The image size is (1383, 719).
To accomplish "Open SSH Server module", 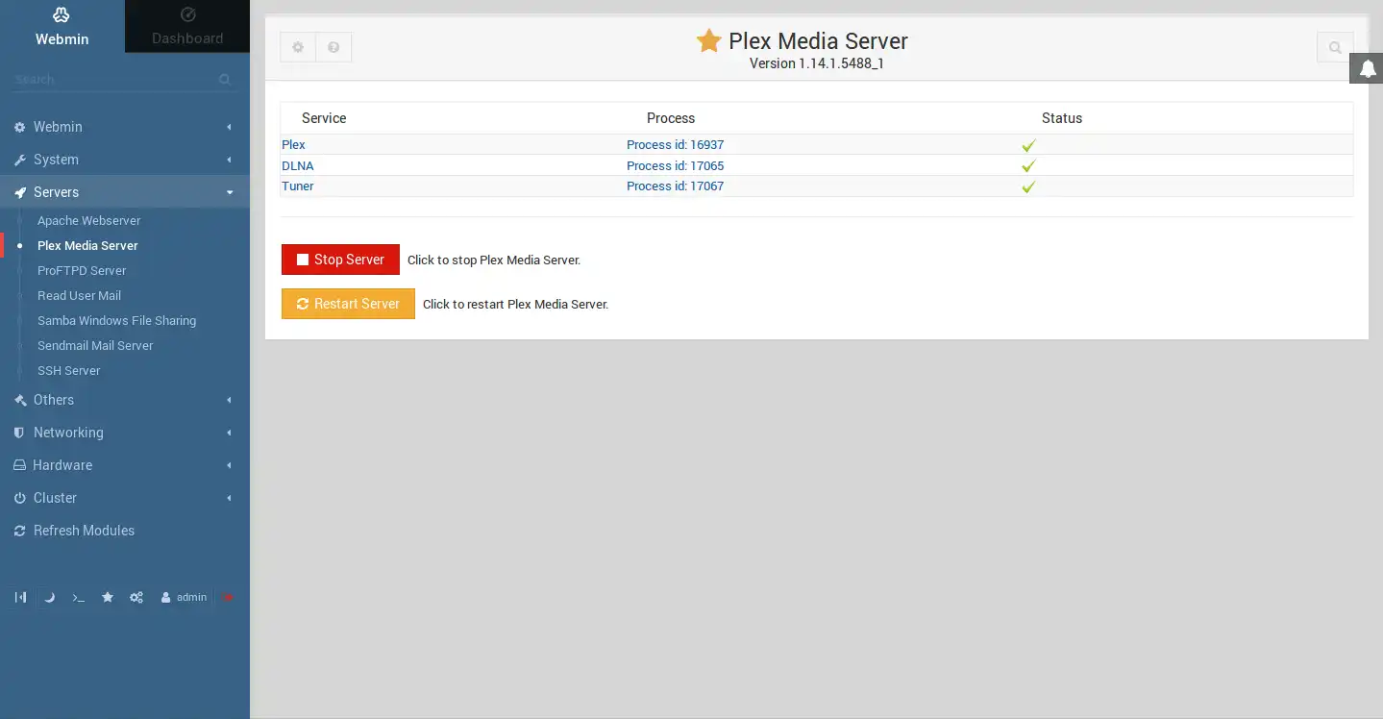I will [x=68, y=371].
